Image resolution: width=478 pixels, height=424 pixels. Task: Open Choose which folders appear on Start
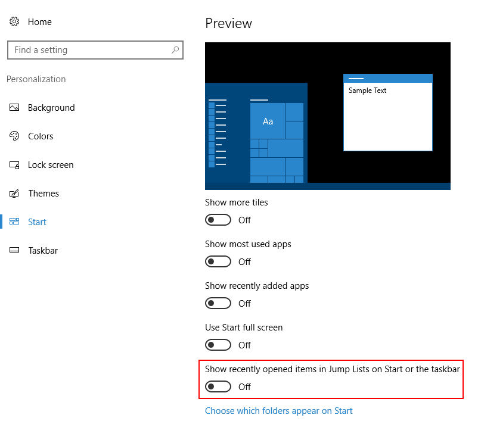tap(278, 411)
